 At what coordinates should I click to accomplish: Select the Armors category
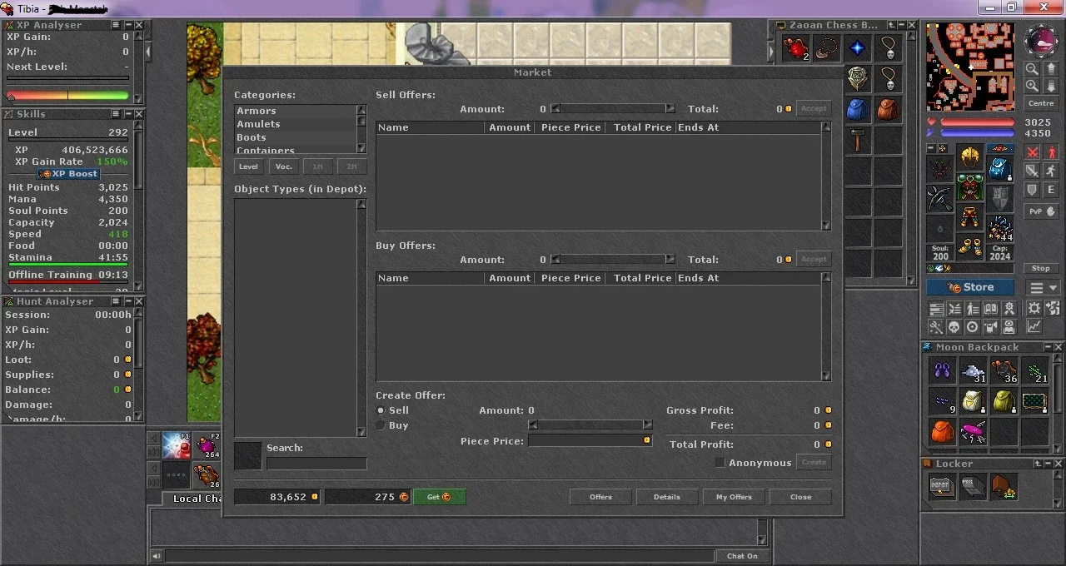[295, 111]
